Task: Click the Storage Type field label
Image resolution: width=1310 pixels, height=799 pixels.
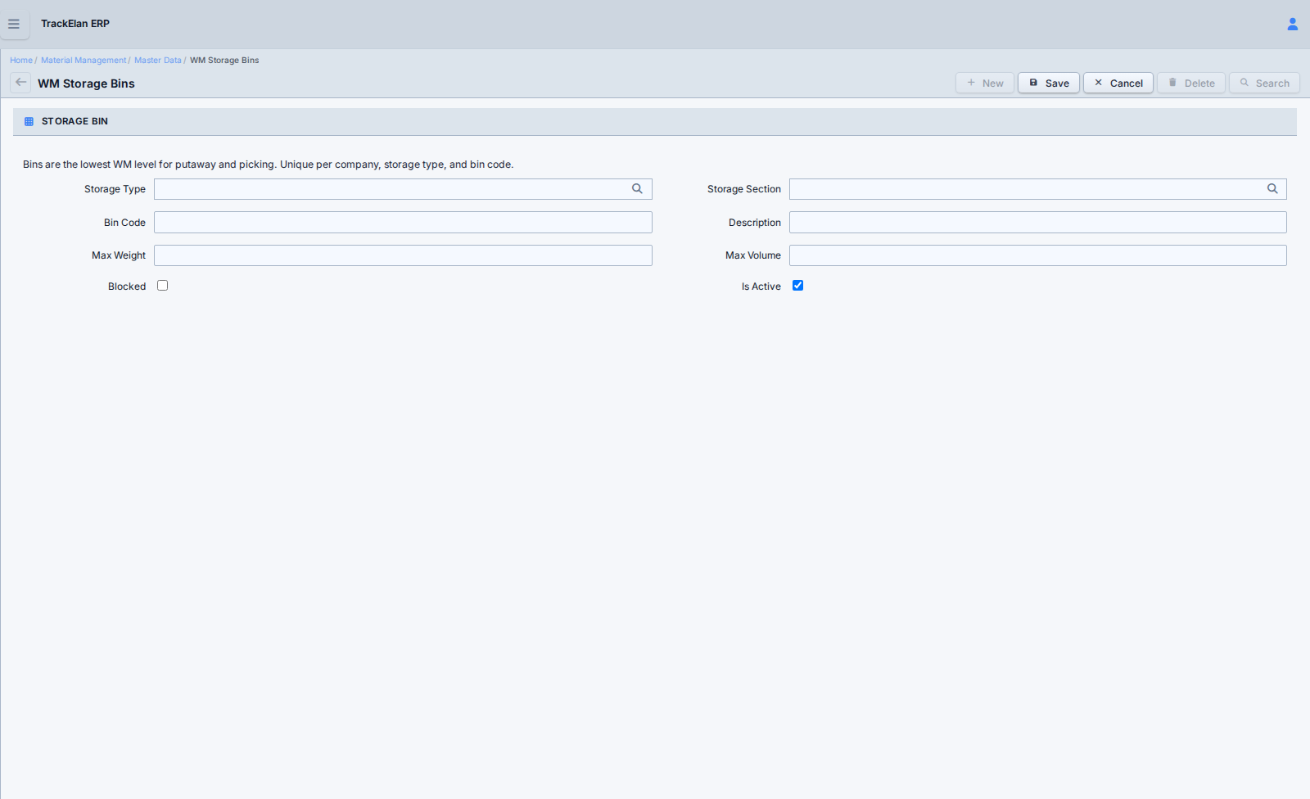Action: coord(115,189)
